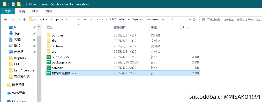The width and height of the screenshot is (262, 102).
Task: Open EFT folder in sidebar
Action: click(x=17, y=64)
